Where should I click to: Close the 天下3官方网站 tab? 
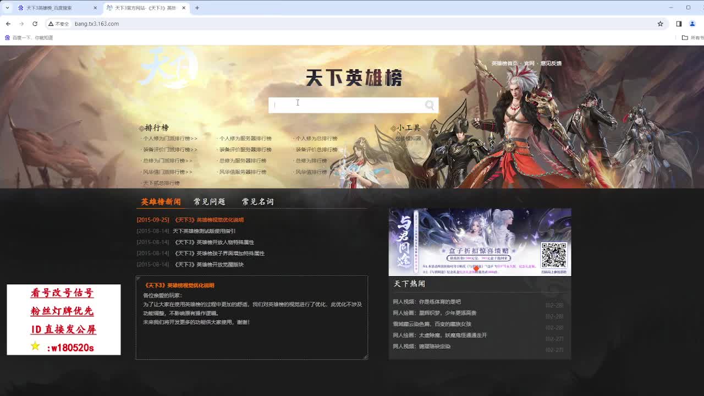pyautogui.click(x=184, y=8)
